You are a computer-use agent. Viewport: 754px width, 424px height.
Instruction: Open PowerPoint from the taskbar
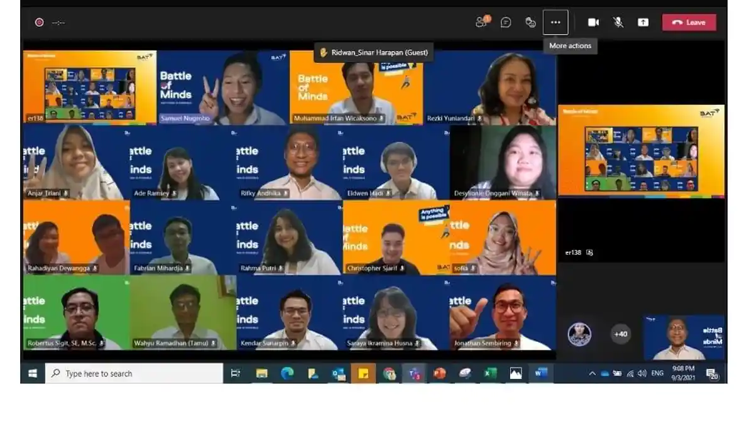coord(439,373)
